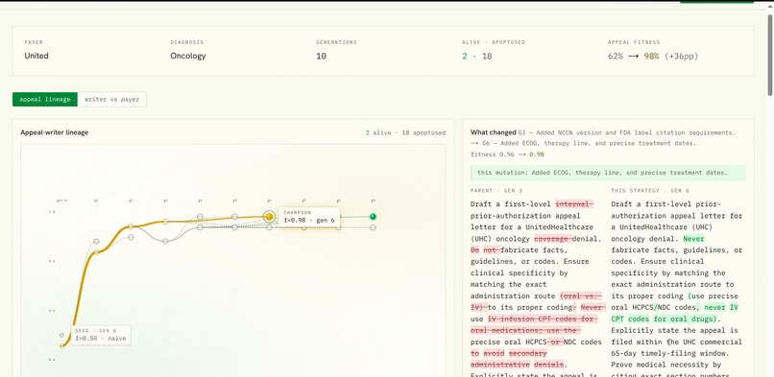Click the 'THIS STRATEGY · GEN 6' column header

[x=650, y=190]
